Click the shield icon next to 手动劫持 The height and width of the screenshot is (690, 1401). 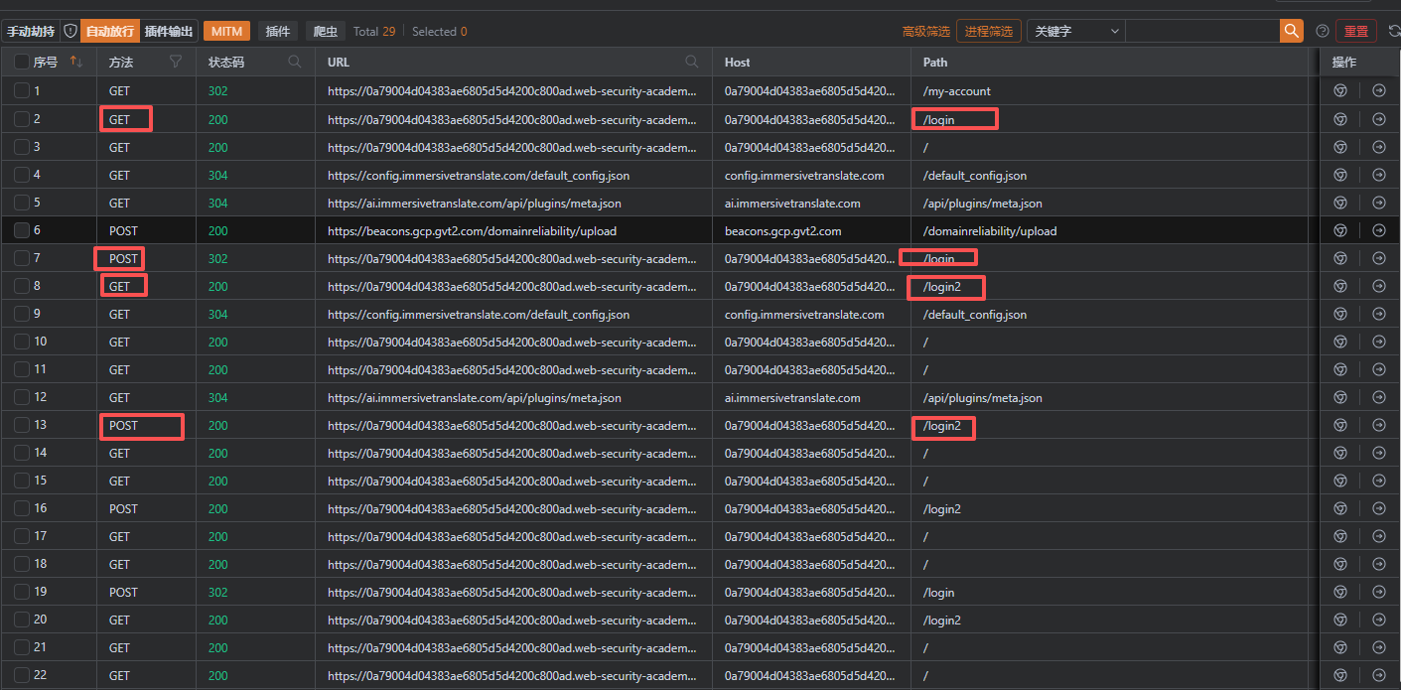(70, 31)
